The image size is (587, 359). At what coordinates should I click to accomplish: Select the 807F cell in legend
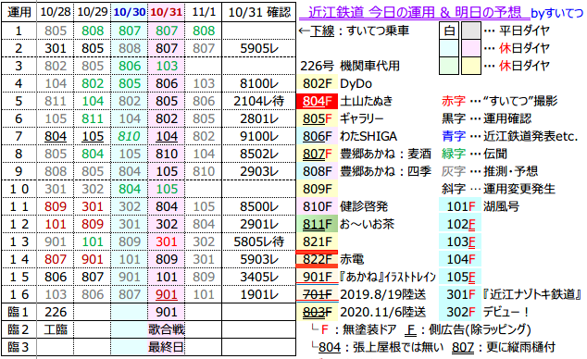[x=317, y=154]
